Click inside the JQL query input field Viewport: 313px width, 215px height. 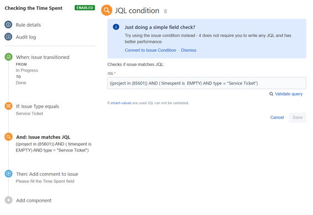[x=207, y=83]
